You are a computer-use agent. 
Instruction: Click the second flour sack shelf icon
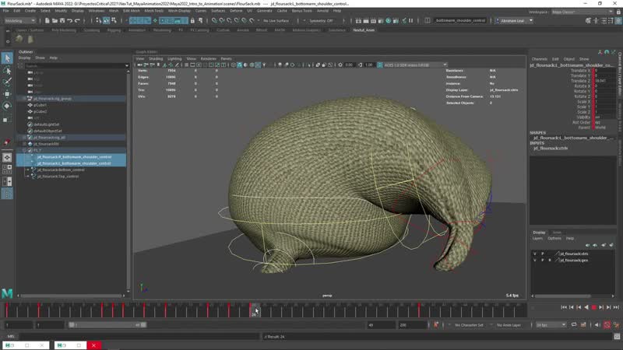[x=30, y=39]
